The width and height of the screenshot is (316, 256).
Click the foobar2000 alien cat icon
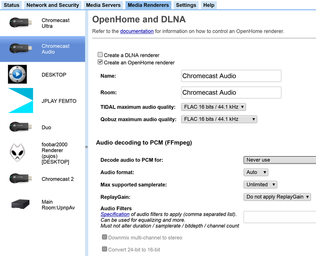[x=17, y=152]
